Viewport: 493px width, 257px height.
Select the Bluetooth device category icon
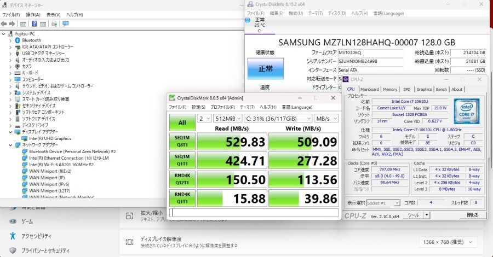click(x=18, y=40)
